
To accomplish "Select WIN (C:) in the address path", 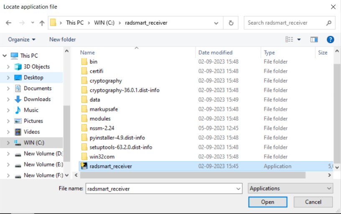I will click(104, 23).
